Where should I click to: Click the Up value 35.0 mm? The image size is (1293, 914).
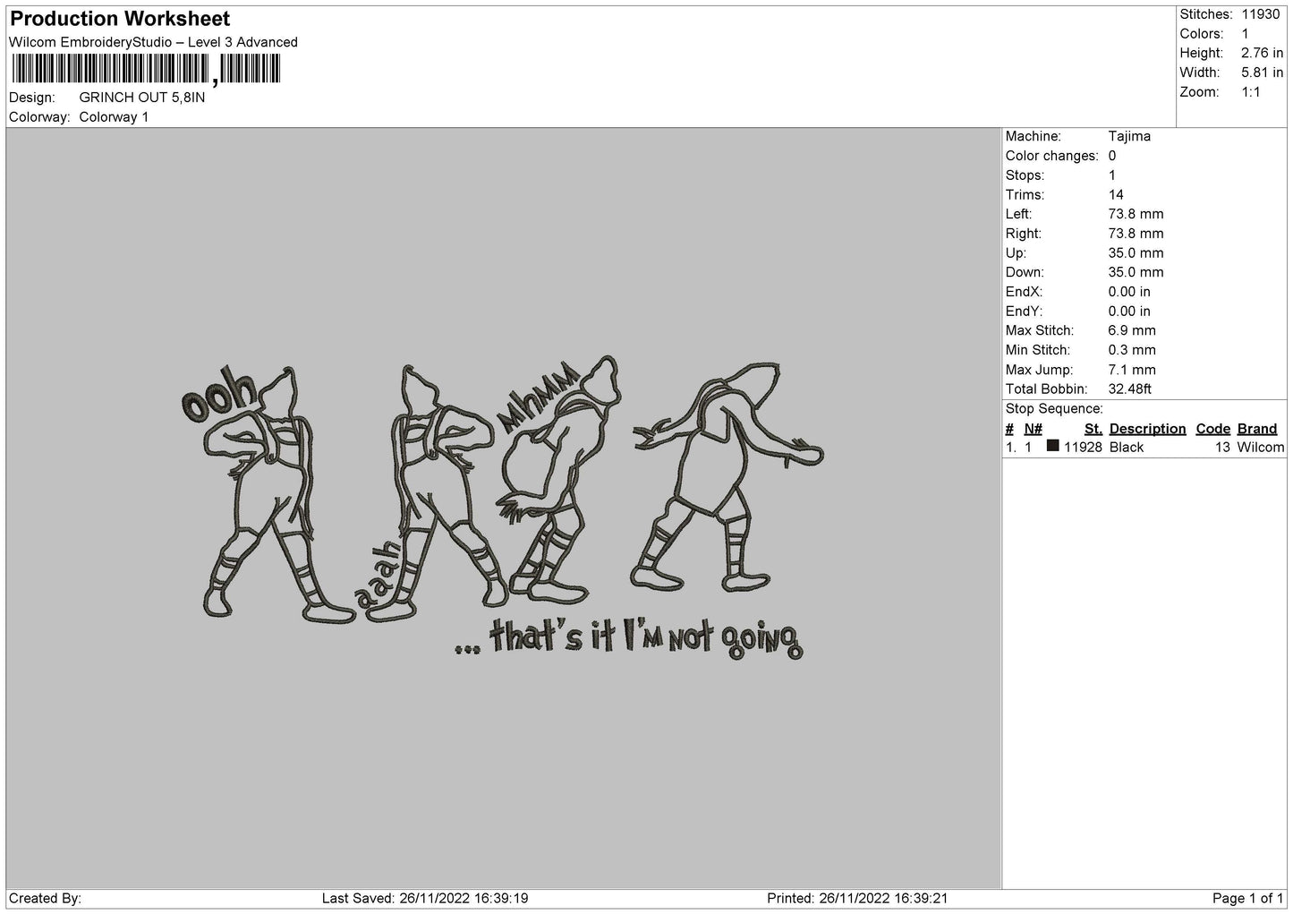point(1136,253)
